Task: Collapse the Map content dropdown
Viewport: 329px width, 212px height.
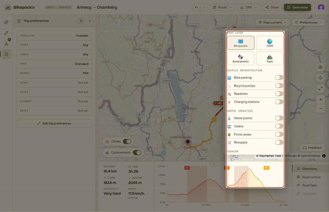Action: [x=272, y=22]
